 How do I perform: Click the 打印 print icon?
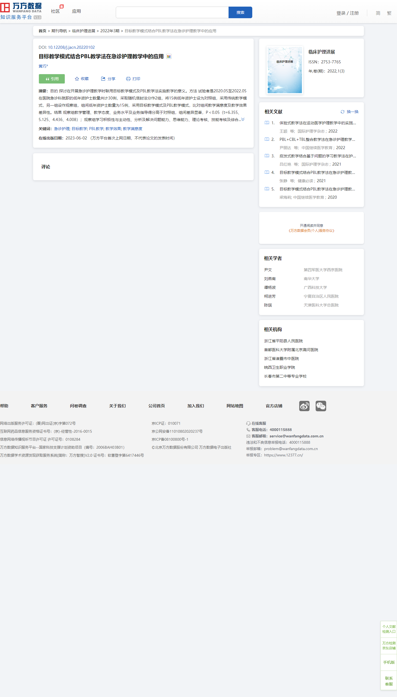[x=128, y=79]
